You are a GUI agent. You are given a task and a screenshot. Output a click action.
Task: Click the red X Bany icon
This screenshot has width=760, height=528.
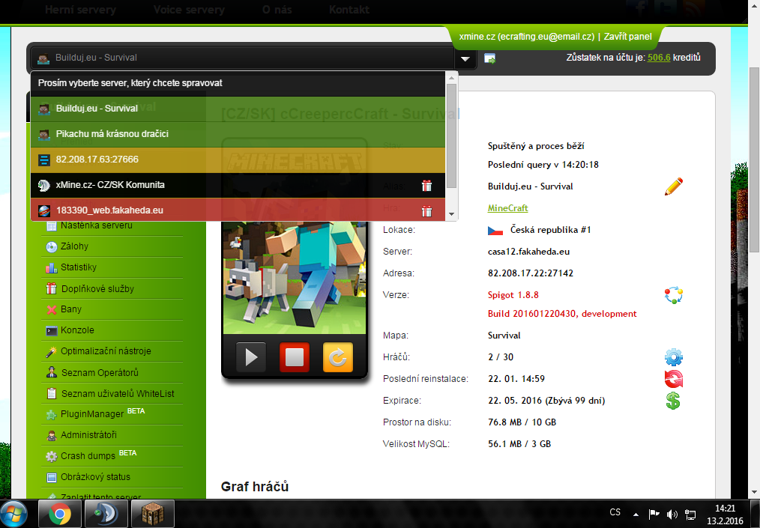pos(52,310)
